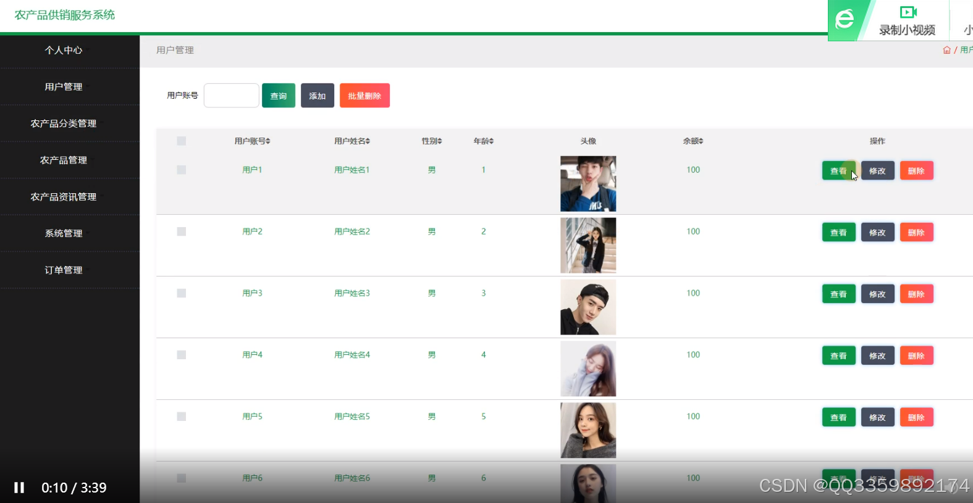Open the 订单管理 sidebar menu
The width and height of the screenshot is (973, 503).
(x=64, y=270)
